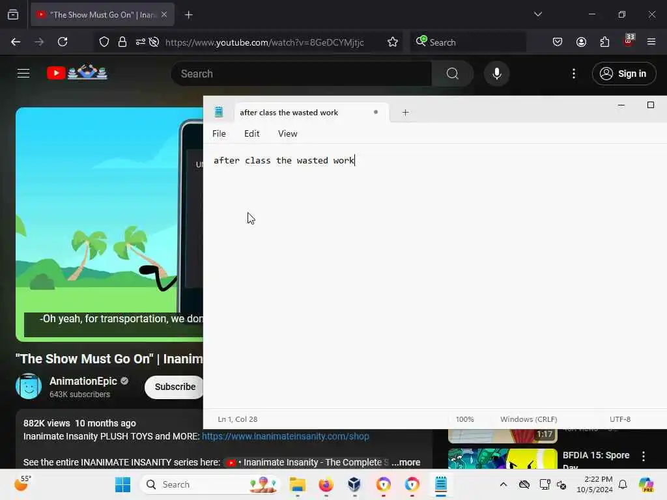Submit YouTube search with magnifier button
Screen dimensions: 667x500
(453, 74)
